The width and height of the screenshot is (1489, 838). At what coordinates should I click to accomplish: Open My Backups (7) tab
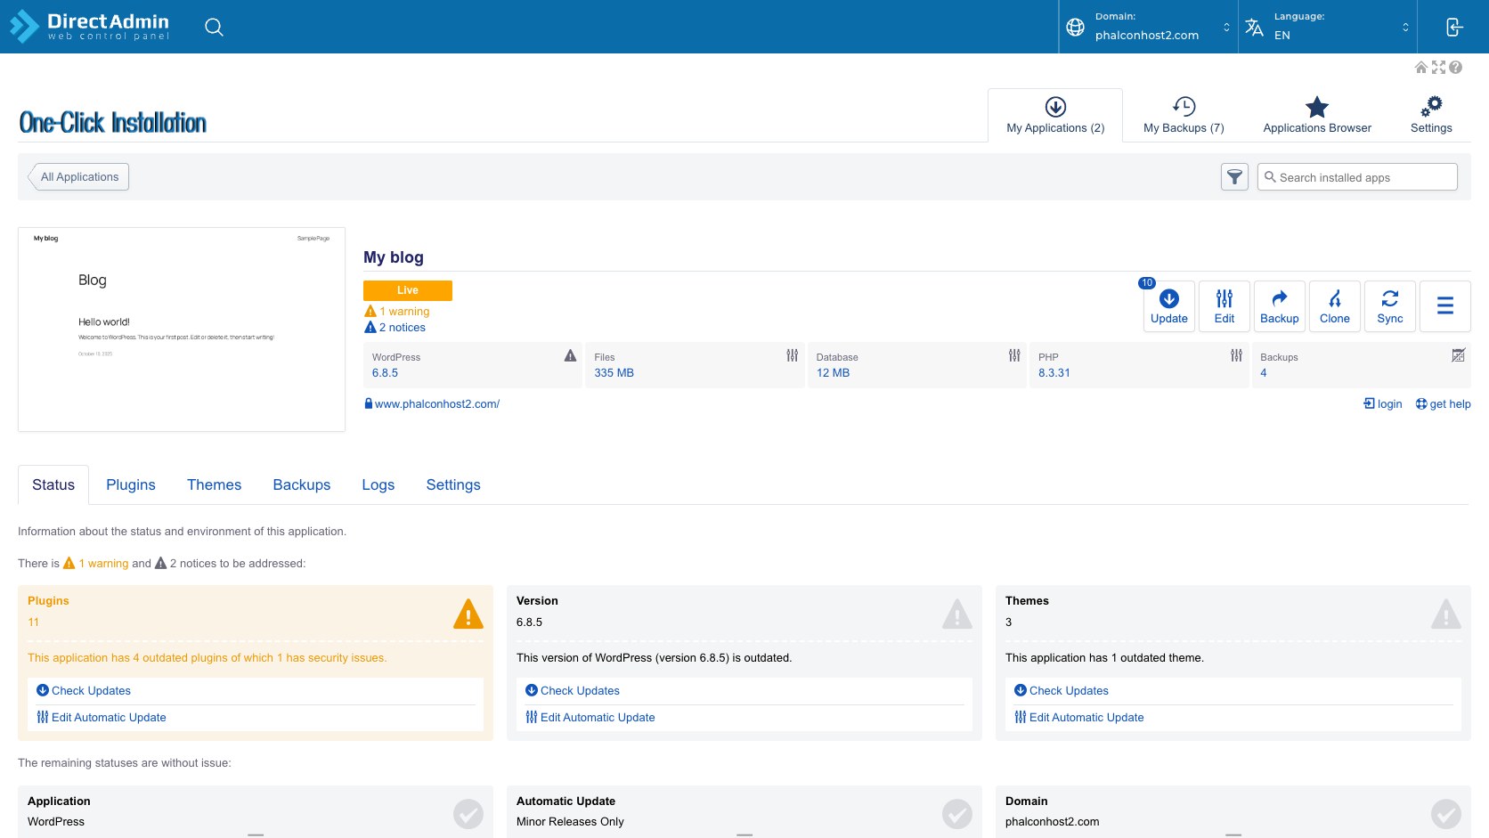coord(1184,116)
